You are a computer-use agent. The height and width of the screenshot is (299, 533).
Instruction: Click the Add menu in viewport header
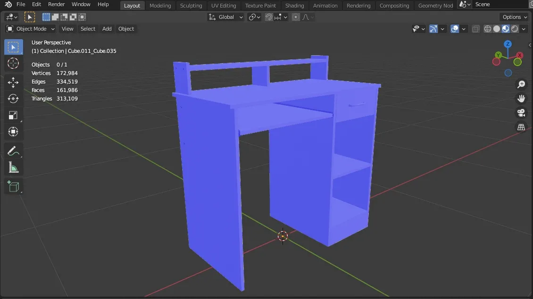[107, 28]
